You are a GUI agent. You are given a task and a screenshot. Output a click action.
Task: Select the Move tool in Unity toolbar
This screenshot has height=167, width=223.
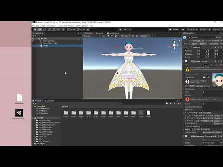(x=39, y=29)
